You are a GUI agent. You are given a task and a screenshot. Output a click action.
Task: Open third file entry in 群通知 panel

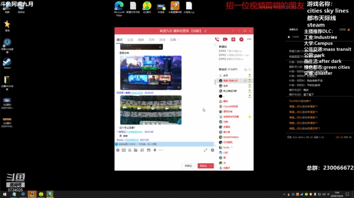pos(231,59)
